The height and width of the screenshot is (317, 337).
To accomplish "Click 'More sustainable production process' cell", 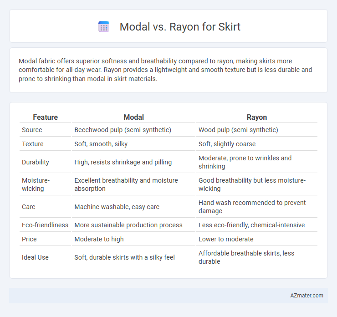I will [134, 225].
